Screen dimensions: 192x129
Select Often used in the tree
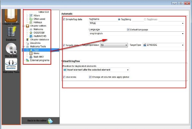(39, 19)
